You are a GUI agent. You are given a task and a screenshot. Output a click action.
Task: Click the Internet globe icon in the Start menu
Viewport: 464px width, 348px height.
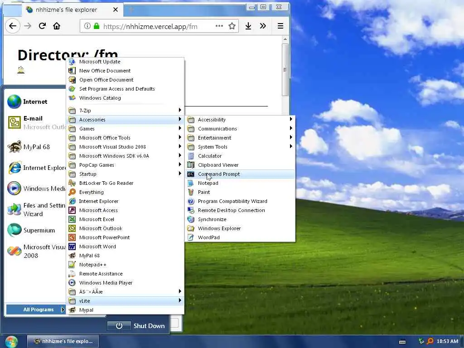(14, 102)
